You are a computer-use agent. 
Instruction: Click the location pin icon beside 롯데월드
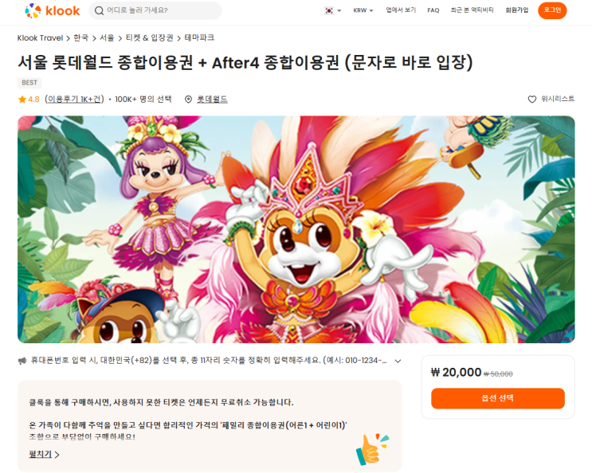coord(188,100)
